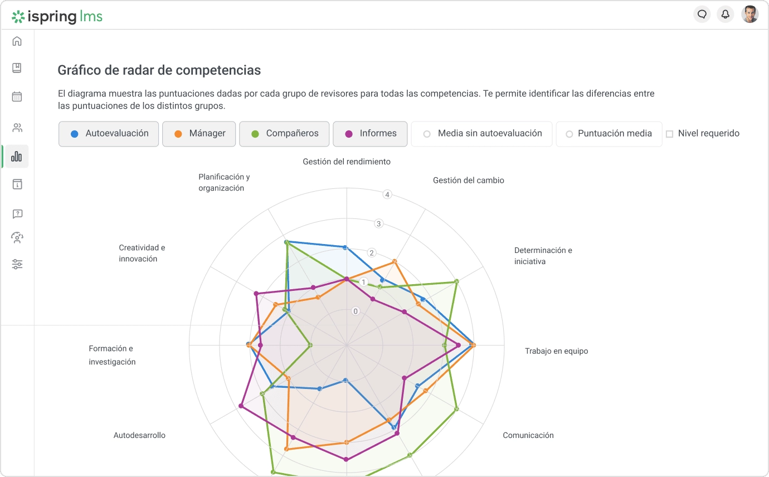Screen dimensions: 769x477
Task: Open the messages chat bubble icon
Action: (x=702, y=14)
